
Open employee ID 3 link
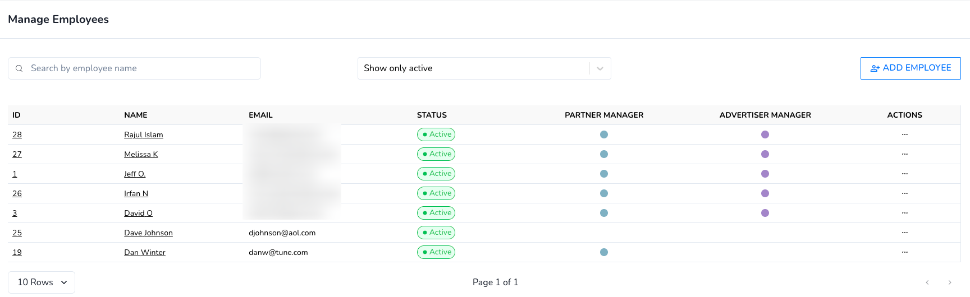(15, 213)
